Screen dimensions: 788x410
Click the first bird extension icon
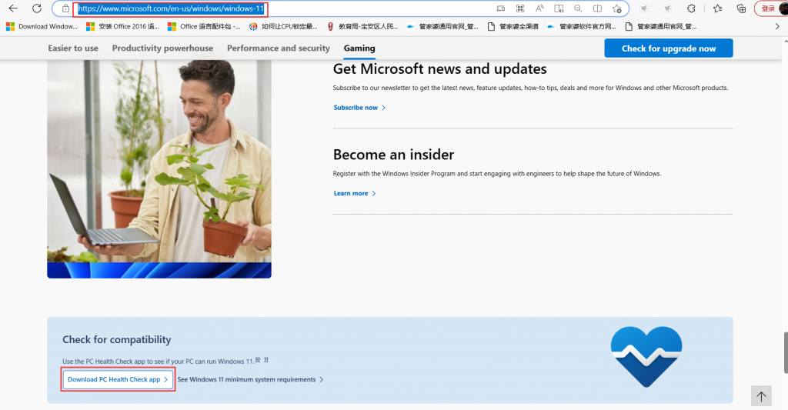(x=644, y=8)
